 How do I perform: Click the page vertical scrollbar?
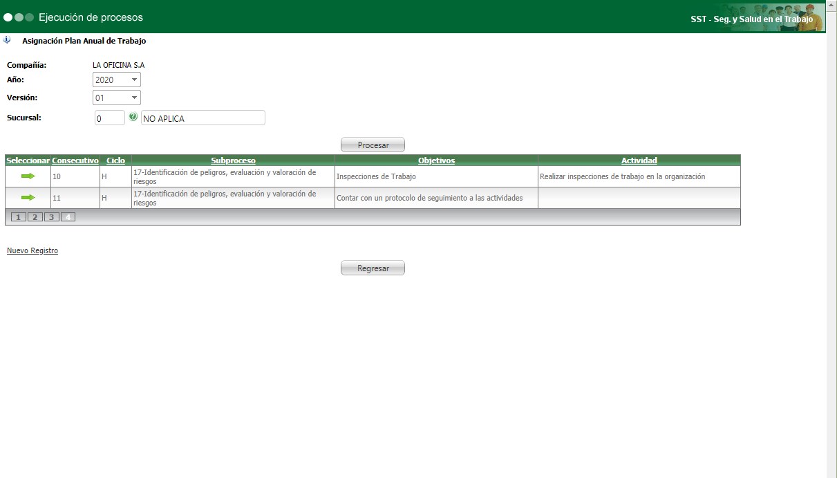831,239
